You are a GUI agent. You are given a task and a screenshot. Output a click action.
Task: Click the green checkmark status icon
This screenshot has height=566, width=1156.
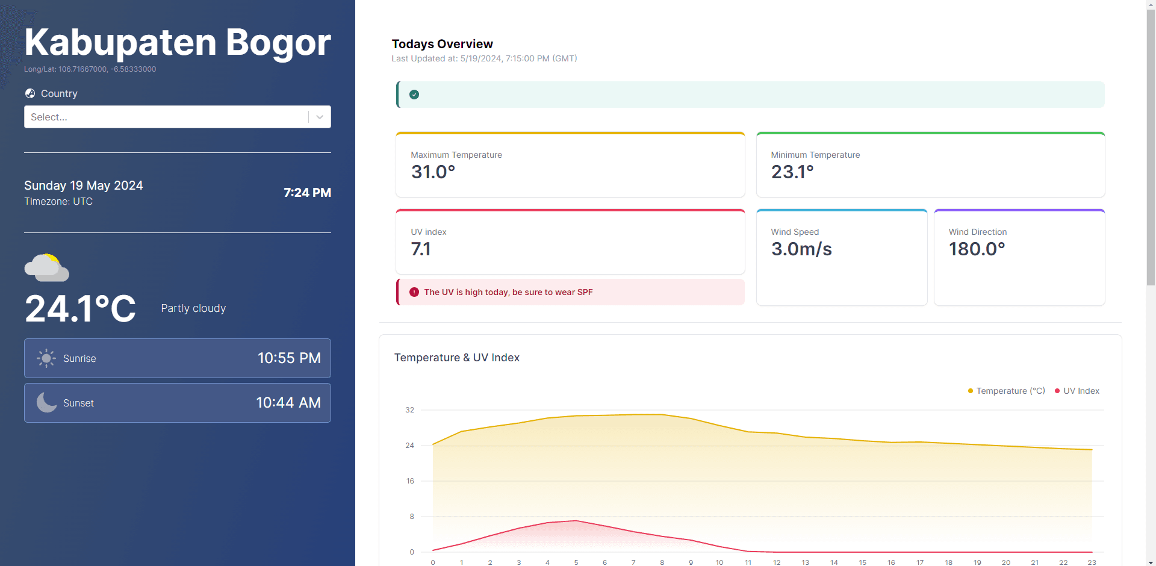click(414, 95)
